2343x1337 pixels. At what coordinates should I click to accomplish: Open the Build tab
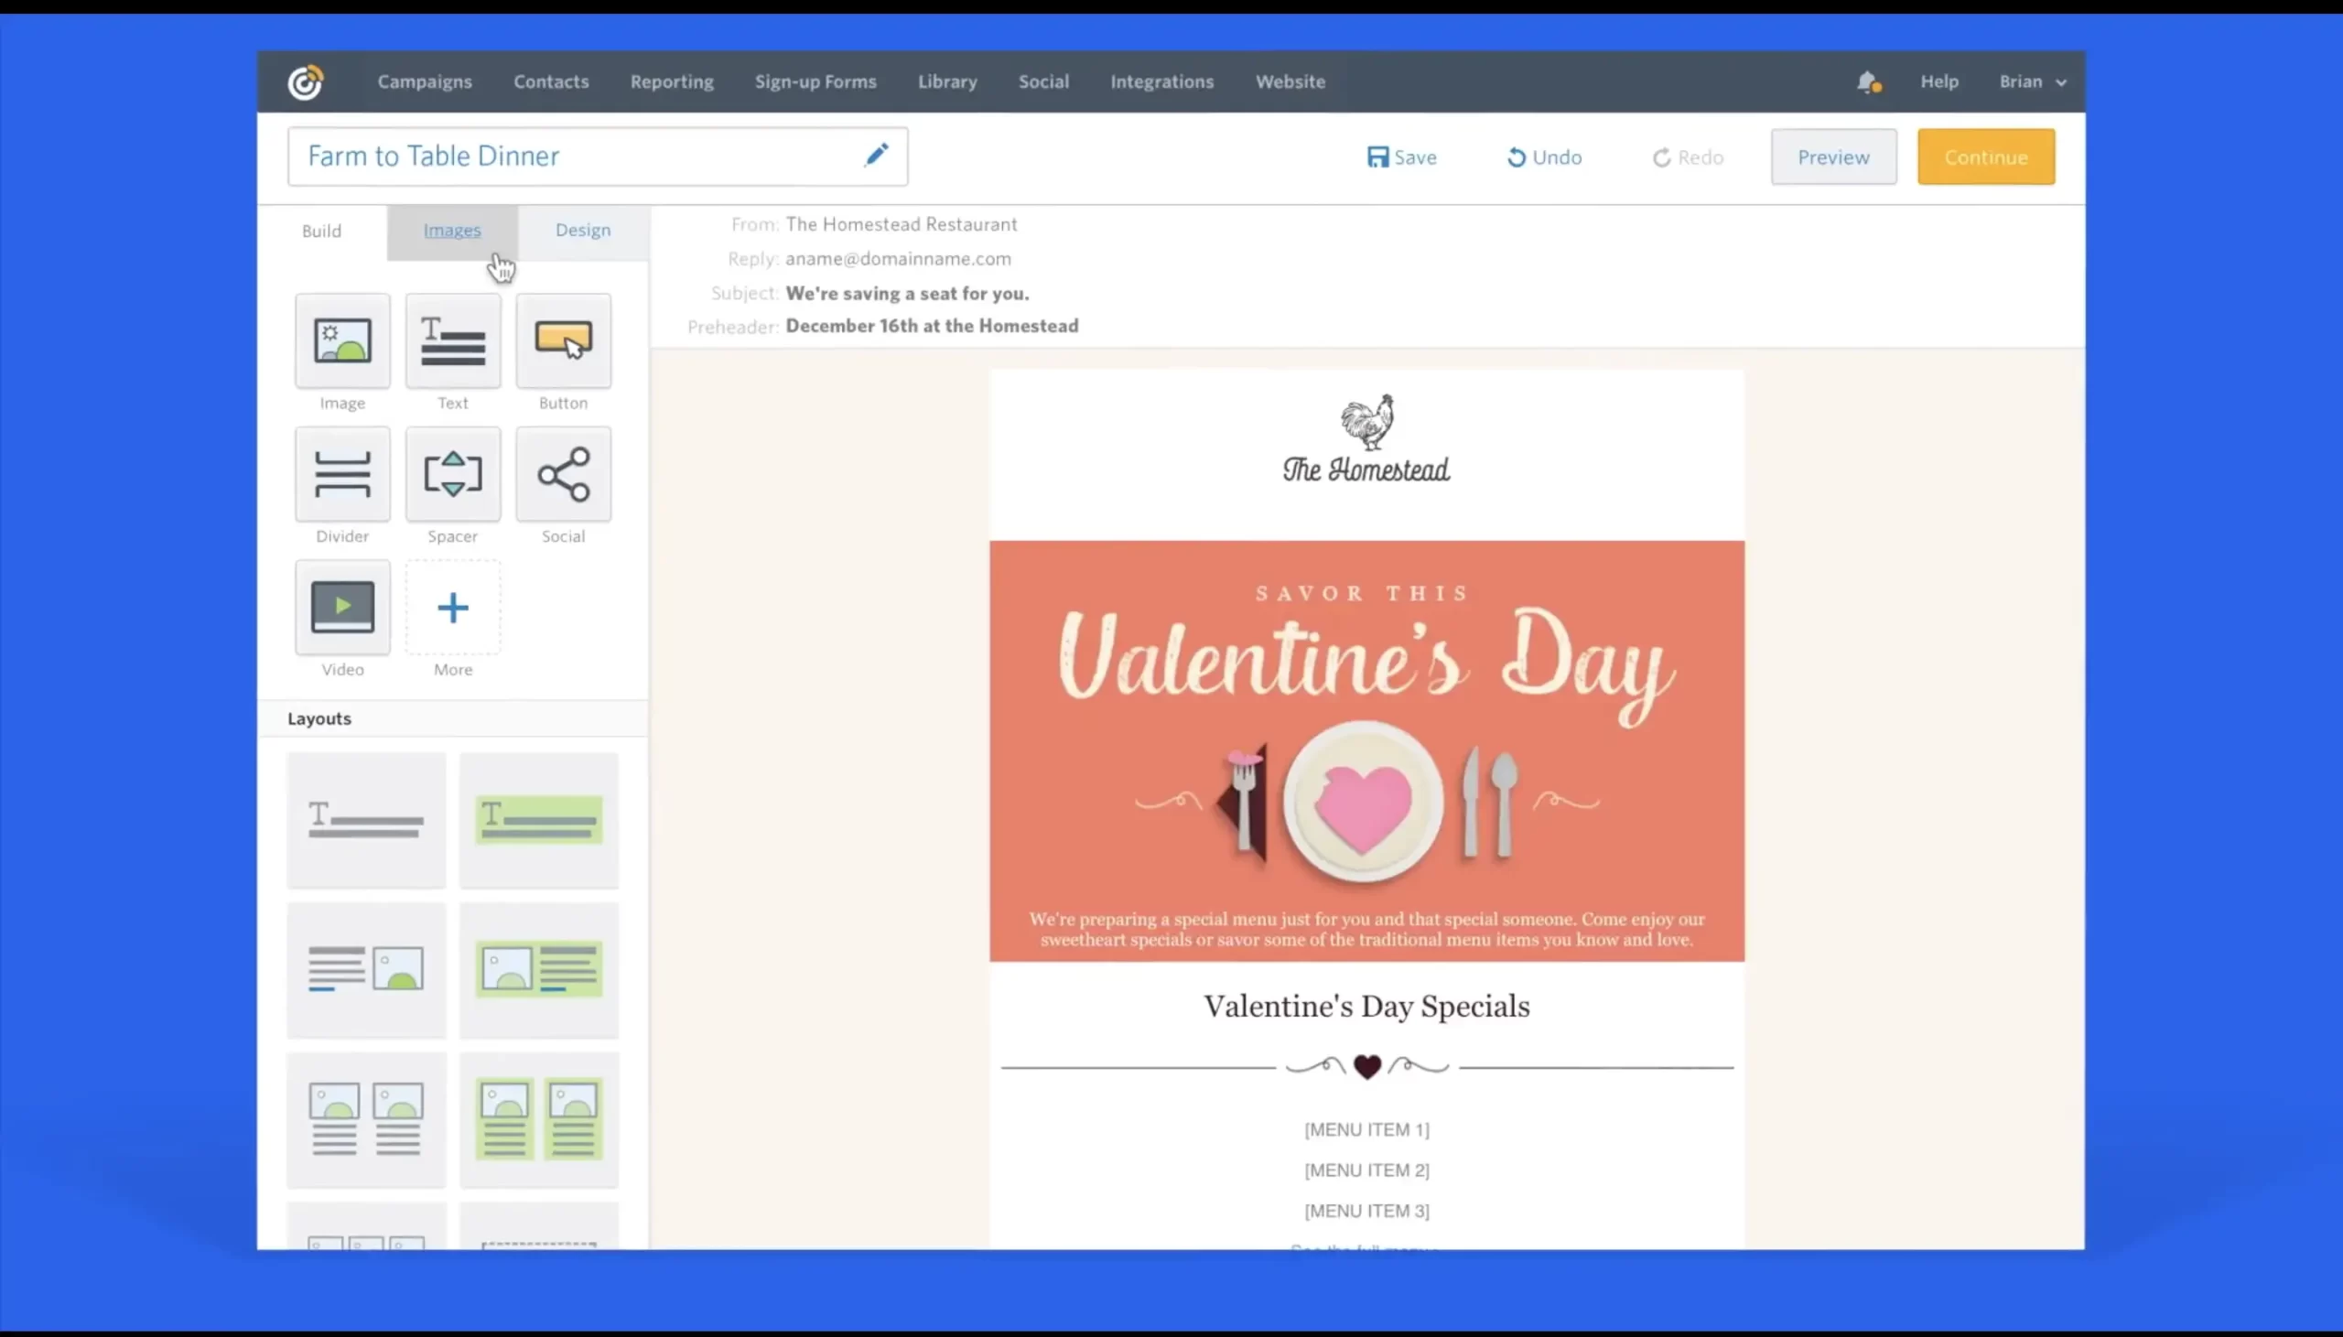coord(320,231)
